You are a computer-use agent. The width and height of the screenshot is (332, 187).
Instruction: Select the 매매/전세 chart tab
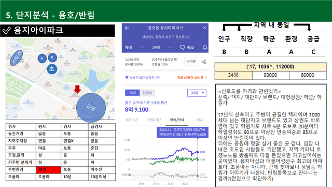pos(177,120)
